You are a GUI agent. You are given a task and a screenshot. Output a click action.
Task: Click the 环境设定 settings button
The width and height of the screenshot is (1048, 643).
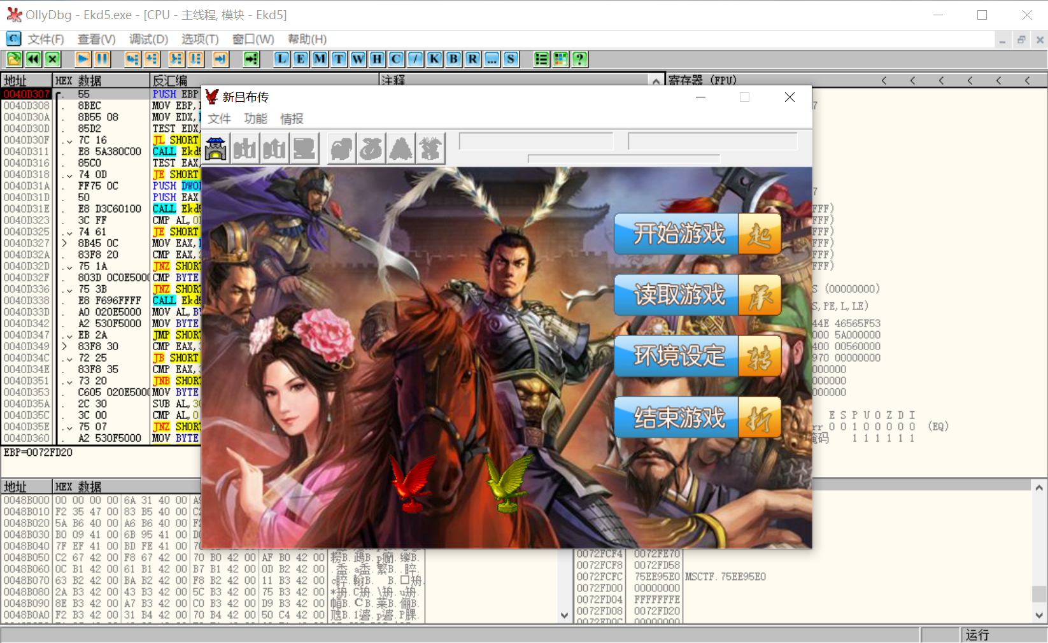(x=697, y=356)
